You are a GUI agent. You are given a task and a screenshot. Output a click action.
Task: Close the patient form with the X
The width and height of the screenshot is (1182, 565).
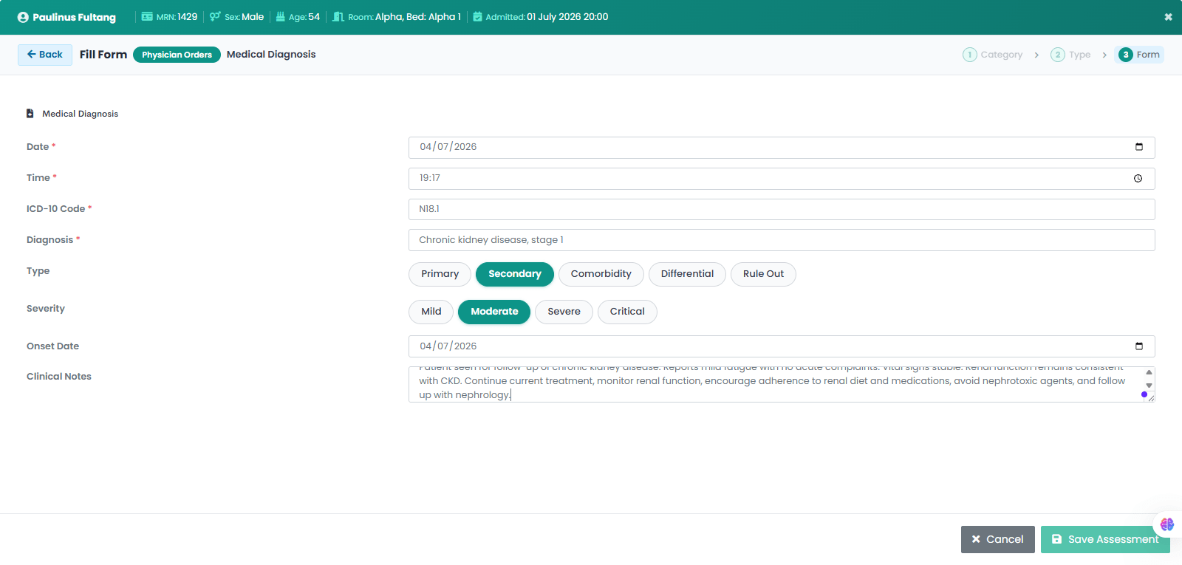pyautogui.click(x=1168, y=17)
